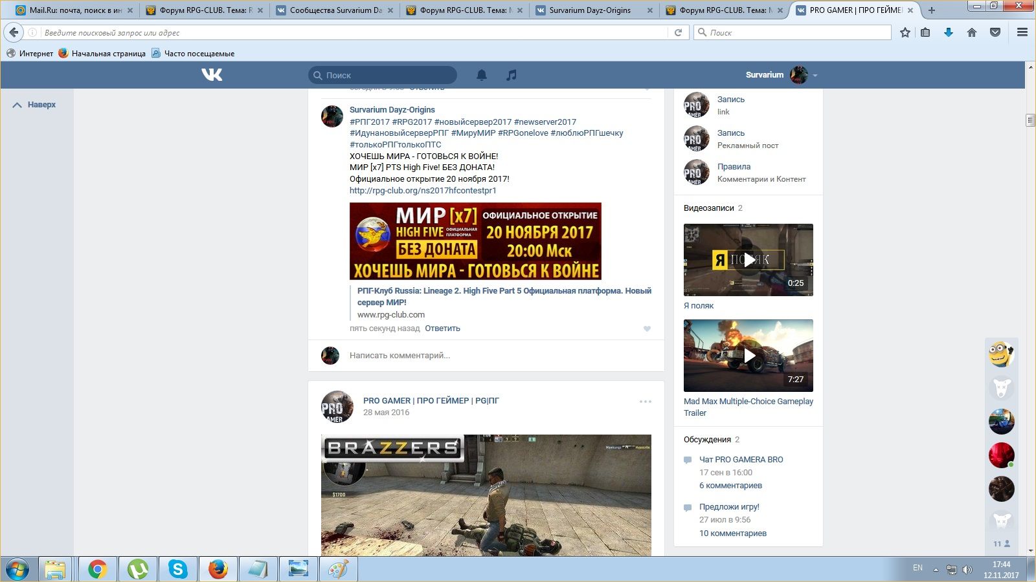
Task: Click volume speaker in system tray
Action: tap(967, 570)
